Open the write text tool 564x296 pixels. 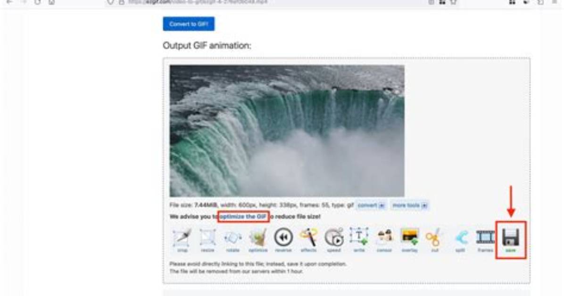pos(359,240)
